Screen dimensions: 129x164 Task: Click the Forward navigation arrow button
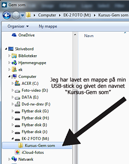(x=16, y=15)
